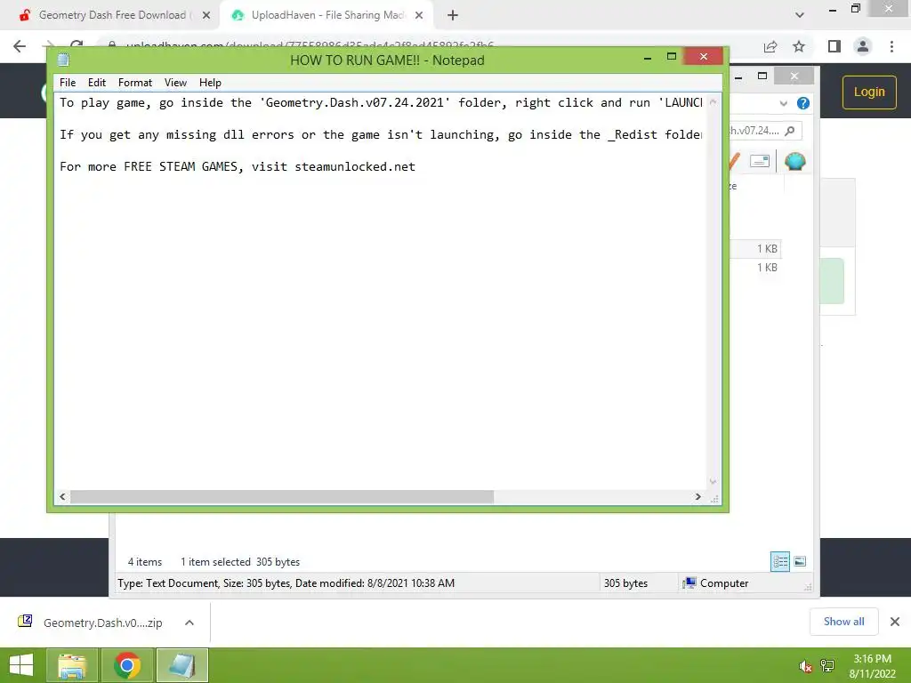Image resolution: width=911 pixels, height=683 pixels.
Task: Expand the Explorer ribbon chevron
Action: [783, 103]
